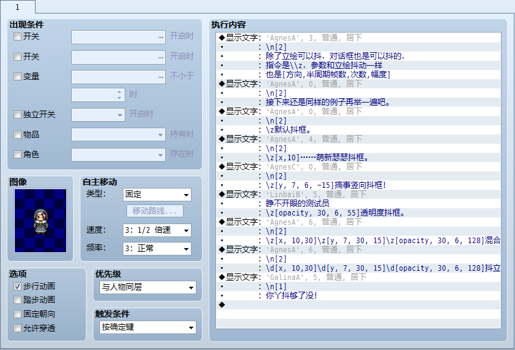Enable the 角色 condition checkbox
Screen dimensions: 515x350
pos(17,155)
